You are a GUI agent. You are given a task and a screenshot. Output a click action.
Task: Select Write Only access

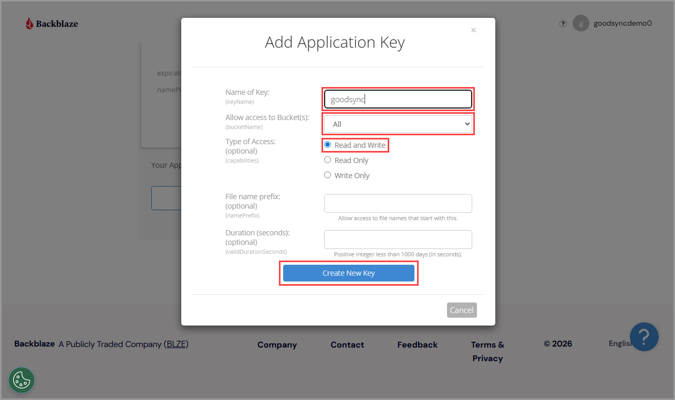coord(327,175)
